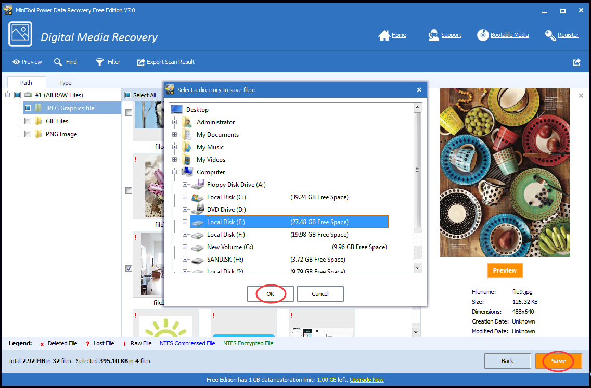The height and width of the screenshot is (388, 591).
Task: Click the JPEG Graphics file folder icon
Action: click(38, 108)
